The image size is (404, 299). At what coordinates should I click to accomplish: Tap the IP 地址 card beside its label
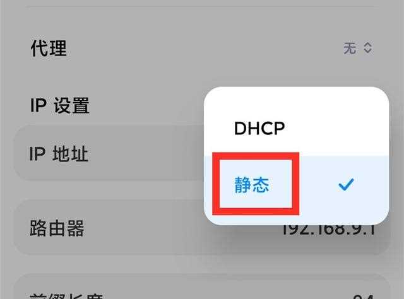click(146, 153)
